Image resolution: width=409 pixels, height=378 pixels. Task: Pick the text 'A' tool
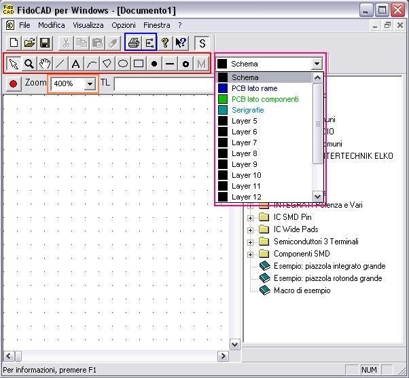[x=76, y=64]
